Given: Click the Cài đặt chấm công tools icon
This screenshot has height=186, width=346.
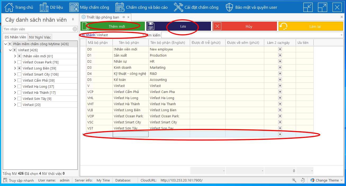Looking at the screenshot, I should pyautogui.click(x=178, y=7).
